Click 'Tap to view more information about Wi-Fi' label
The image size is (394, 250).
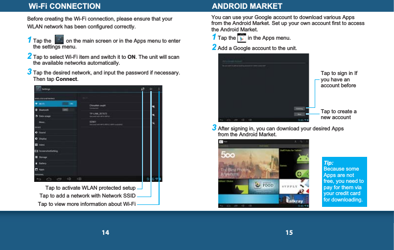point(87,204)
